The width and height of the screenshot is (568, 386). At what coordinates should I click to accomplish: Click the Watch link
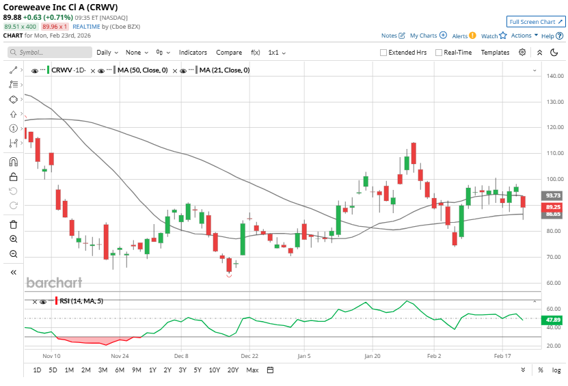[x=489, y=36]
